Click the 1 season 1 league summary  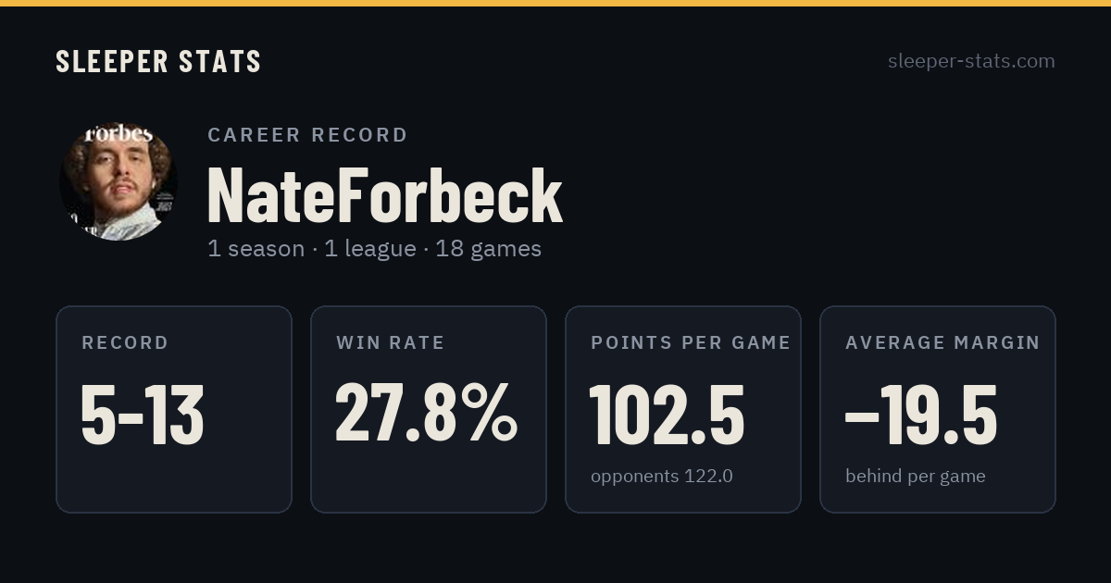(374, 249)
